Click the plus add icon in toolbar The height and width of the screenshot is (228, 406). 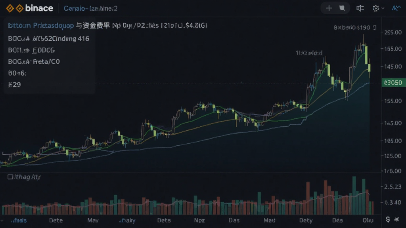pos(329,8)
